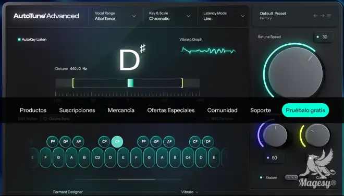Toggle the B key left of C3
This screenshot has width=344, height=196.
[x=84, y=157]
